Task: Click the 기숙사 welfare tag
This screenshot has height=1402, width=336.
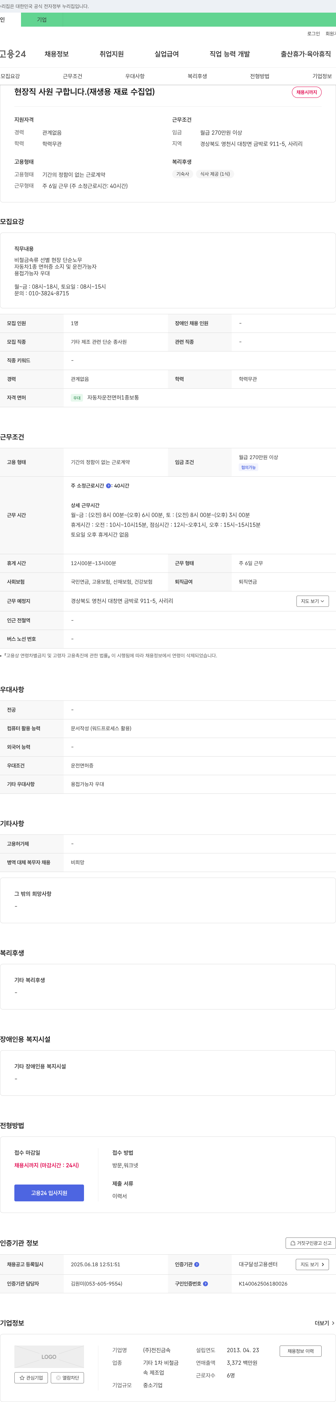Action: pyautogui.click(x=182, y=174)
